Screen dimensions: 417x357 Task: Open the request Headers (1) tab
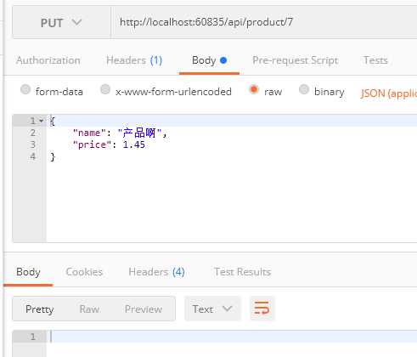tap(134, 60)
